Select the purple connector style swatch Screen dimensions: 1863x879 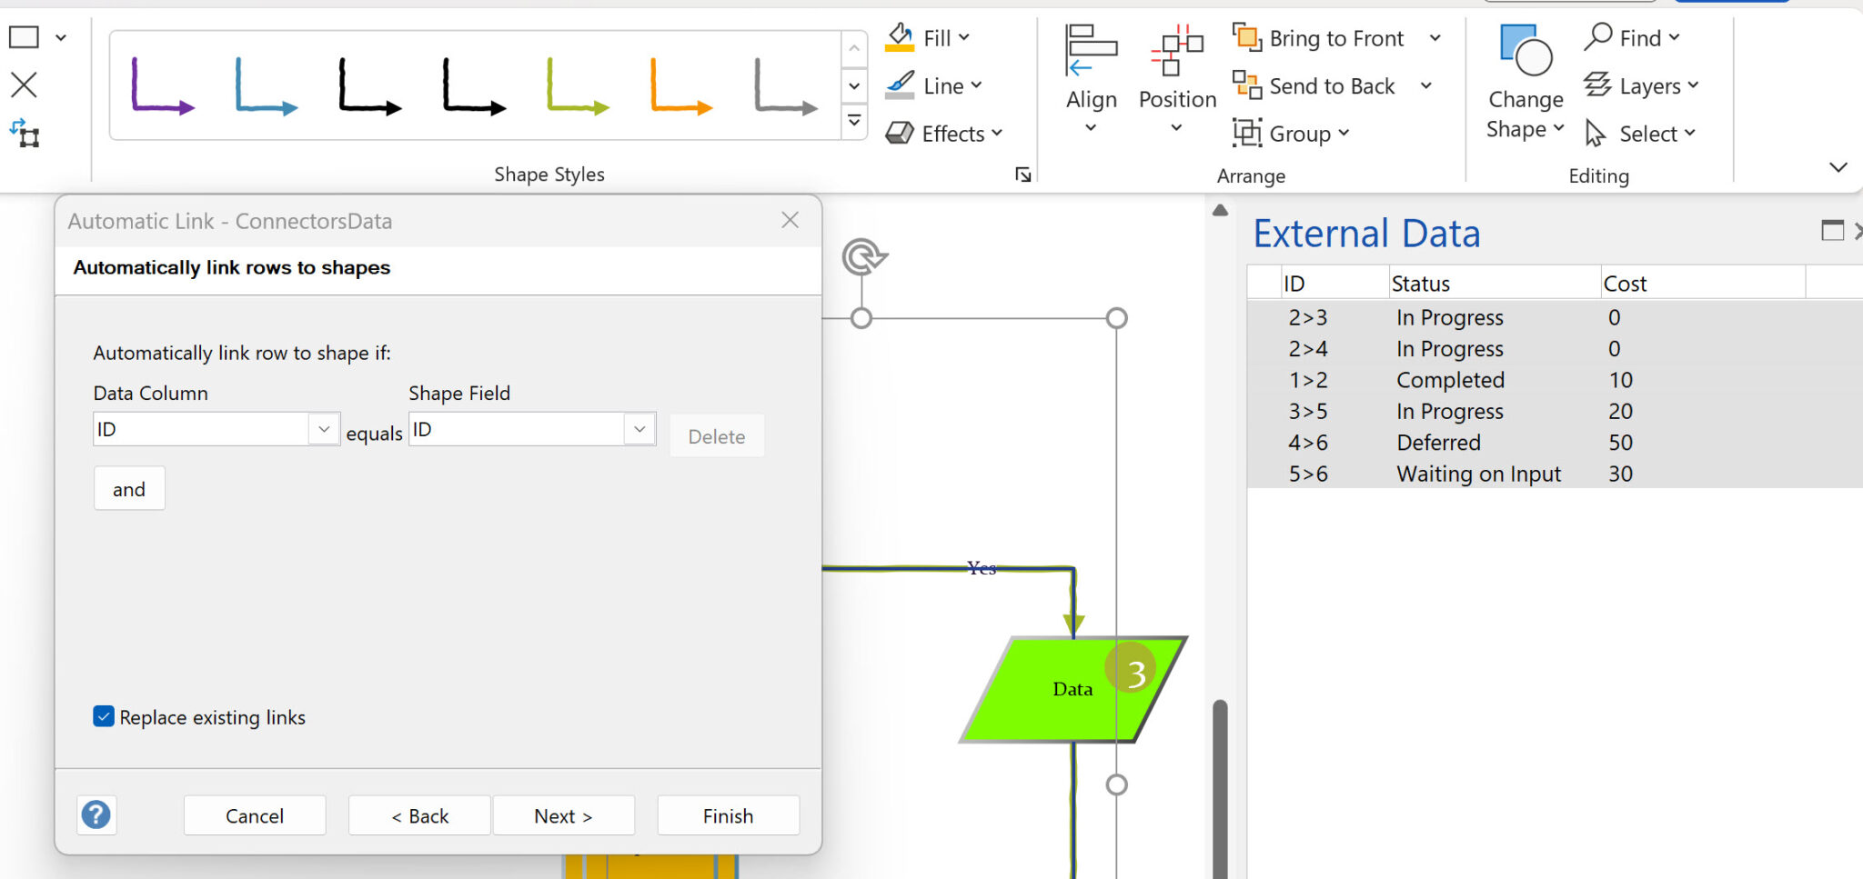point(163,88)
